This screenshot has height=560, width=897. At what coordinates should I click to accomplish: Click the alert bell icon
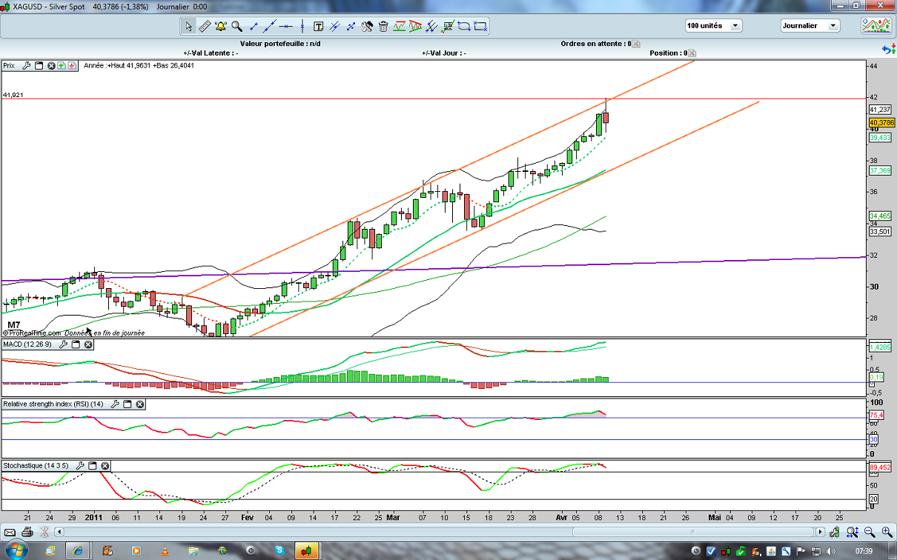click(x=221, y=26)
